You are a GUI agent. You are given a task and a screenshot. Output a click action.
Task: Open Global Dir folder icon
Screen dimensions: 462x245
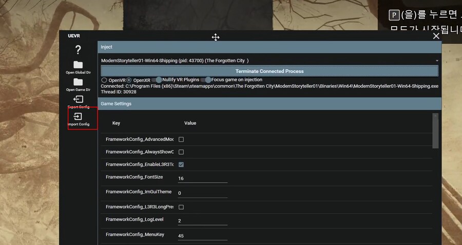78,65
